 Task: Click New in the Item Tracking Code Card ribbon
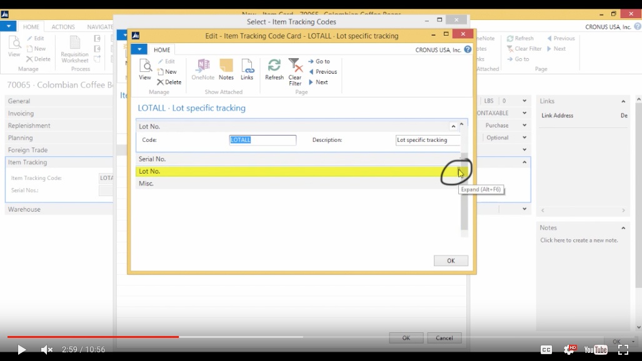coord(167,72)
